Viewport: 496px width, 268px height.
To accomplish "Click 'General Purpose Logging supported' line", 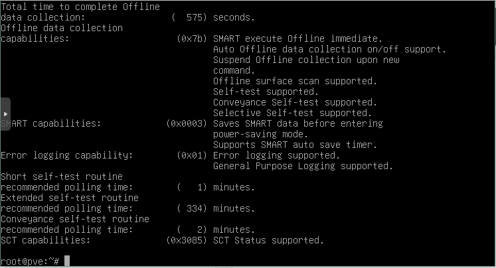I will 302,166.
